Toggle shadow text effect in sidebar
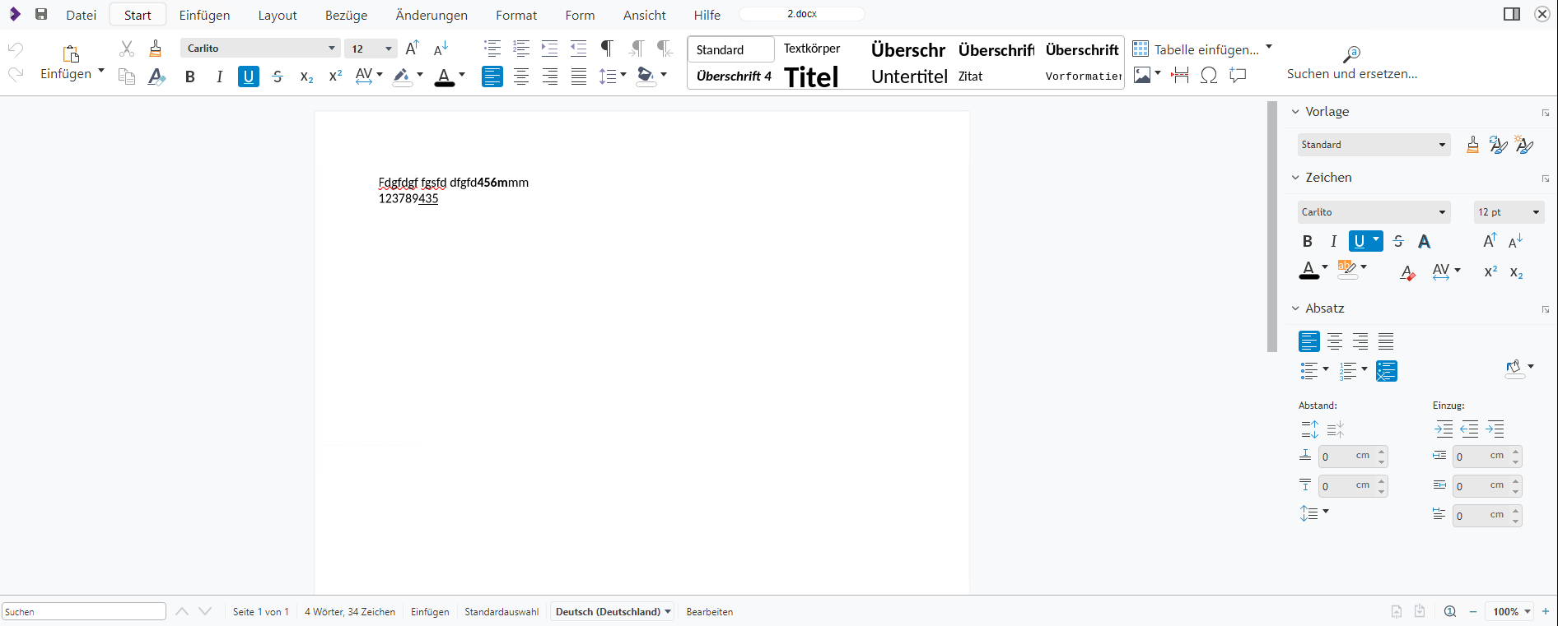1558x626 pixels. pos(1425,242)
